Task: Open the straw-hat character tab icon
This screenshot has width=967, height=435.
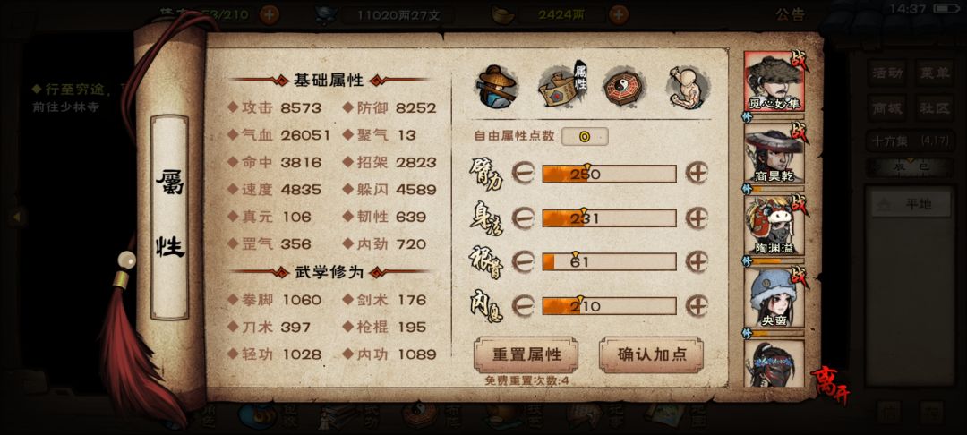Action: (x=496, y=87)
